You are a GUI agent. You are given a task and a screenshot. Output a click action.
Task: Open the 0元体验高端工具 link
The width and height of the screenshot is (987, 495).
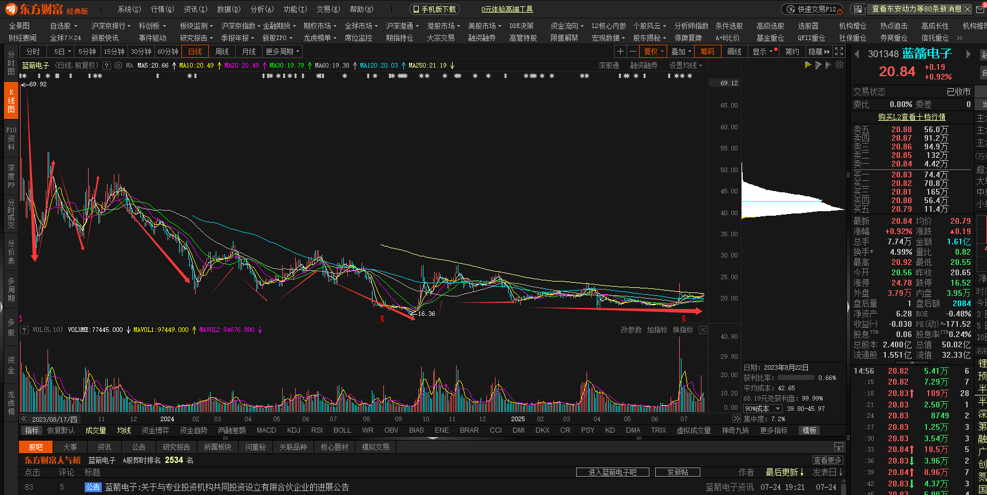[507, 9]
